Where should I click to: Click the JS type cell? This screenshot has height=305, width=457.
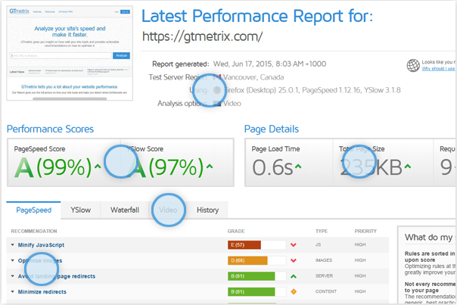coord(318,244)
